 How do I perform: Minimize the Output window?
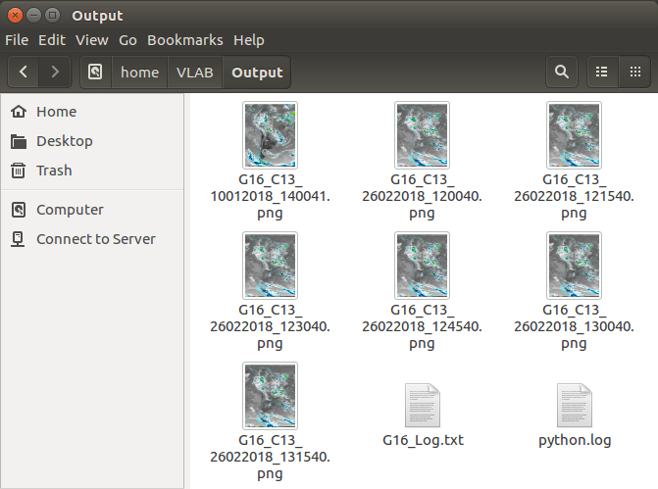click(33, 16)
